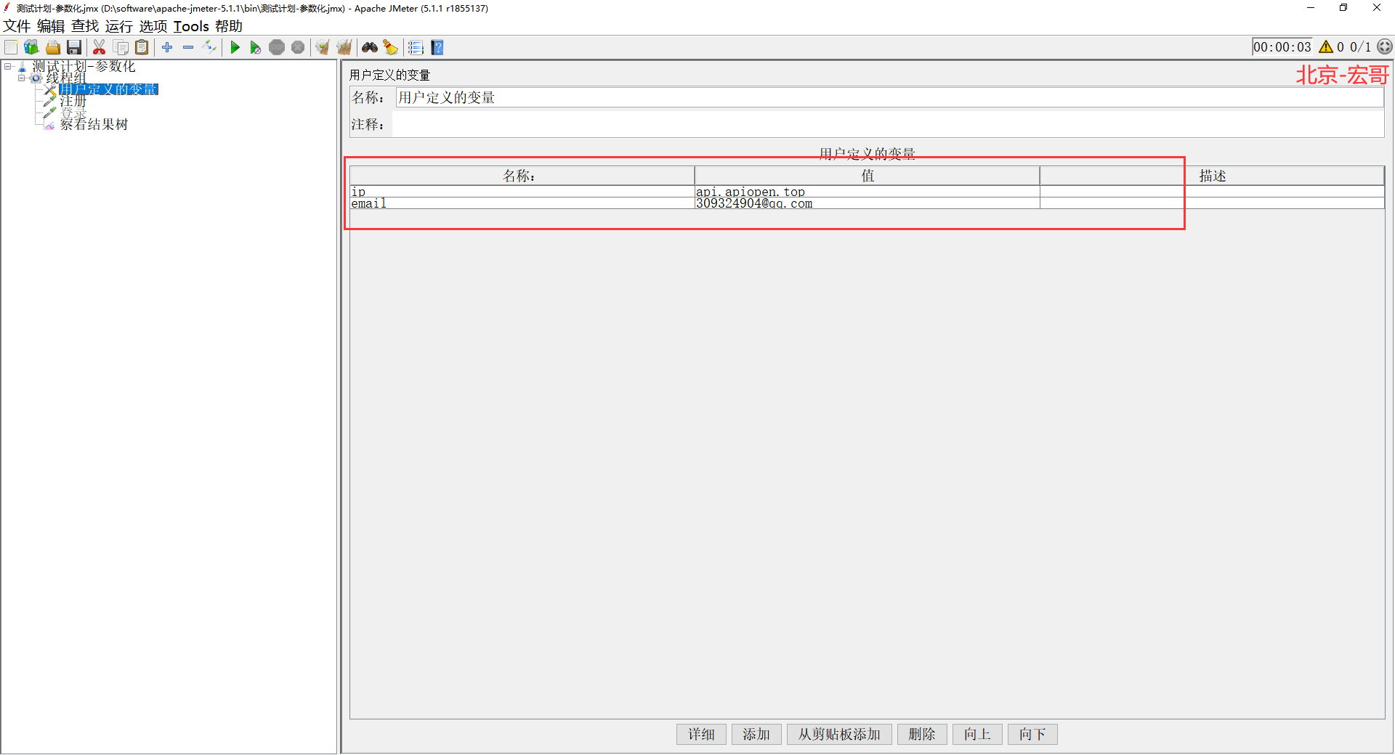The height and width of the screenshot is (755, 1395).
Task: Save the test plan with floppy icon
Action: pos(74,47)
